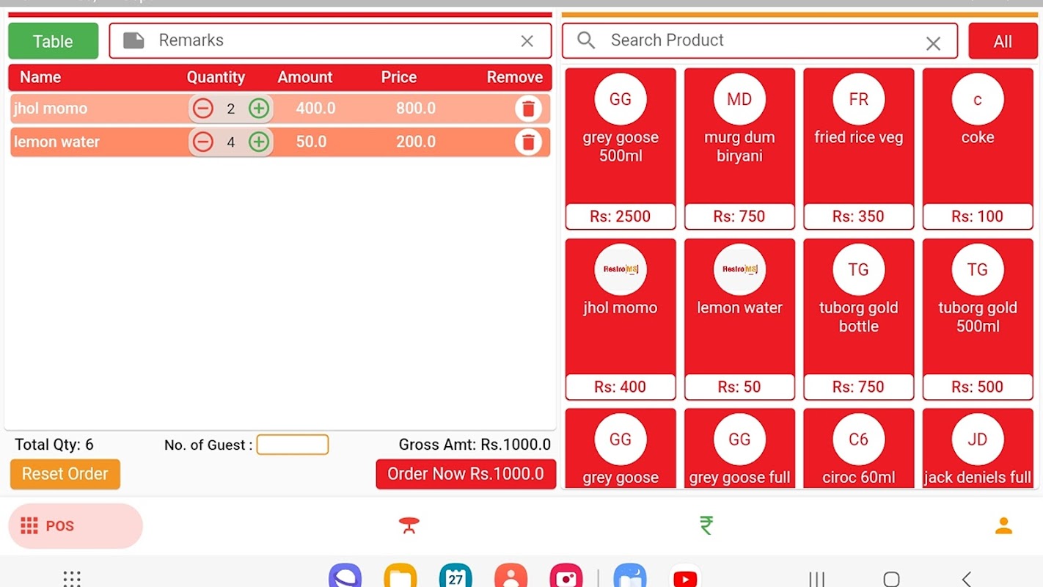Screen dimensions: 1043x587
Task: Click the Rs: 400 price label
Action: (x=621, y=387)
